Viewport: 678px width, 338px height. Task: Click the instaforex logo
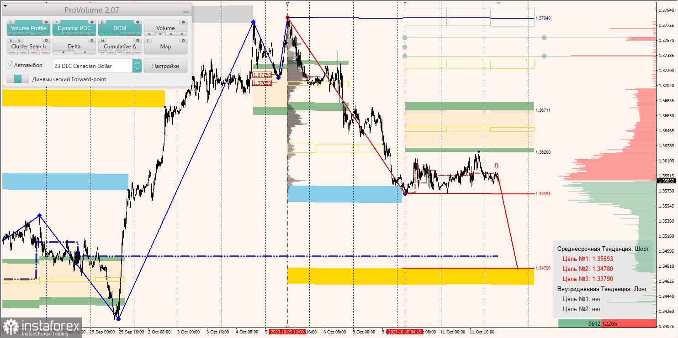point(42,328)
